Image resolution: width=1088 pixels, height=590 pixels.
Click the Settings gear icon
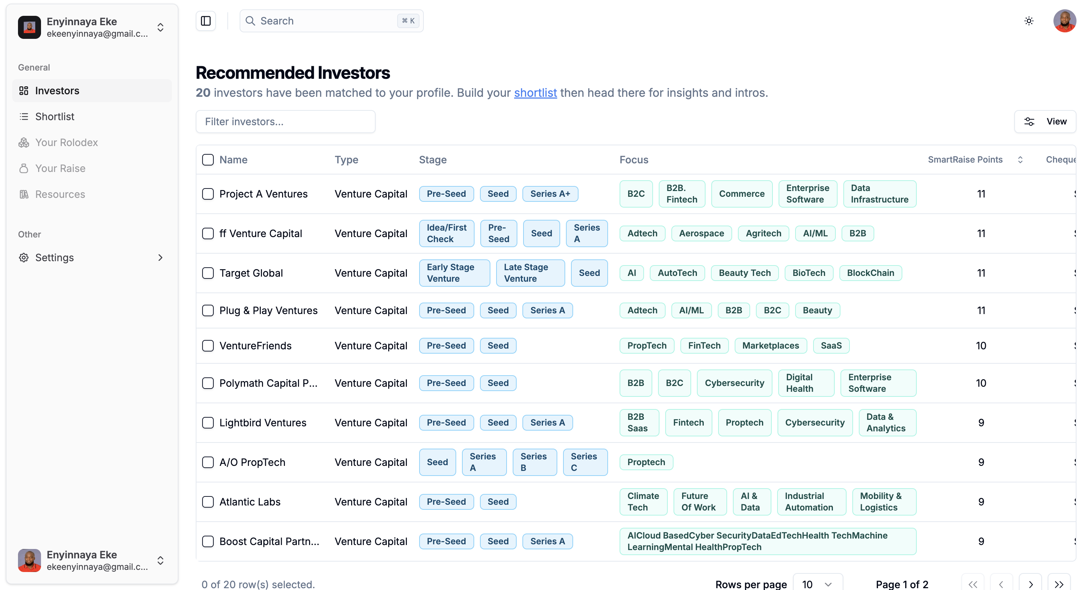[24, 258]
